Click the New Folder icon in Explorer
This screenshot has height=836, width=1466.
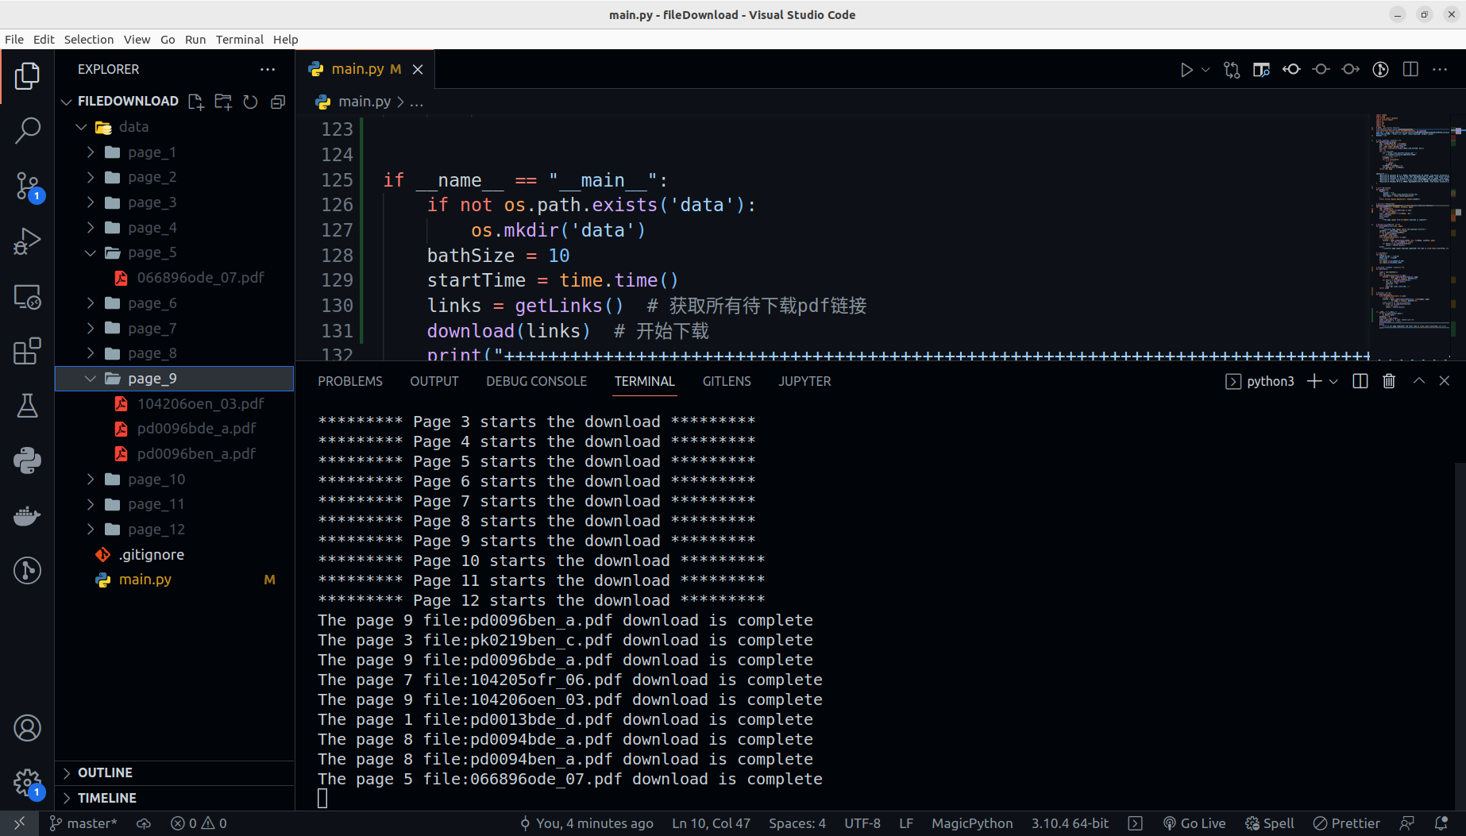pos(223,102)
